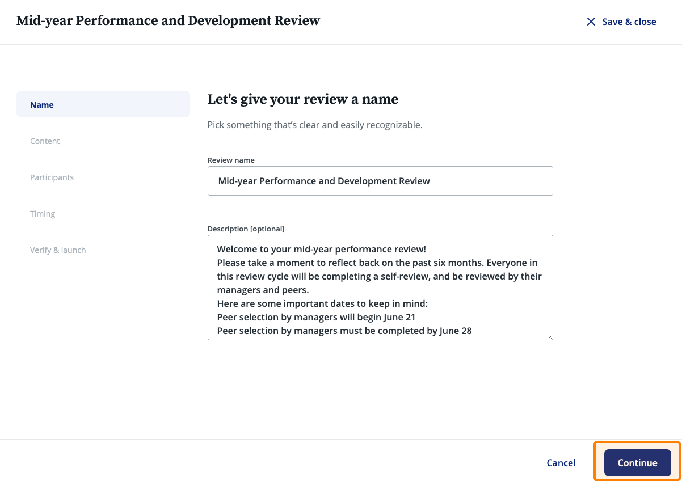Switch to the Timing step
The height and width of the screenshot is (482, 682).
click(43, 214)
